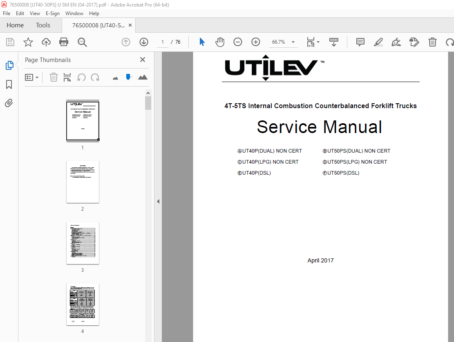The height and width of the screenshot is (342, 454).
Task: Upload to cloud with the cloud arrow icon
Action: 46,42
